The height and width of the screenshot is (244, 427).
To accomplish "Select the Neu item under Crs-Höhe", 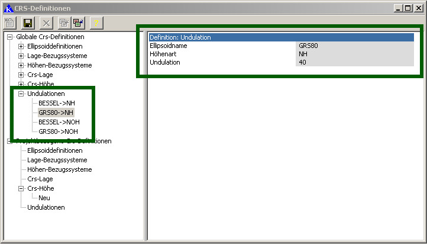I will click(x=44, y=198).
